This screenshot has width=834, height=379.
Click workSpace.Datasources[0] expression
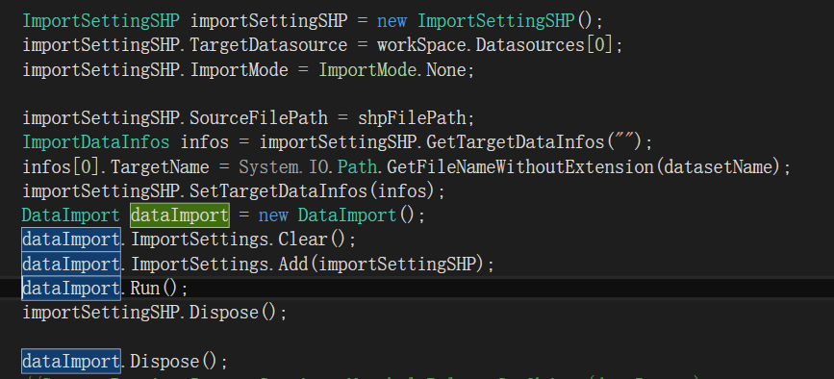point(494,45)
